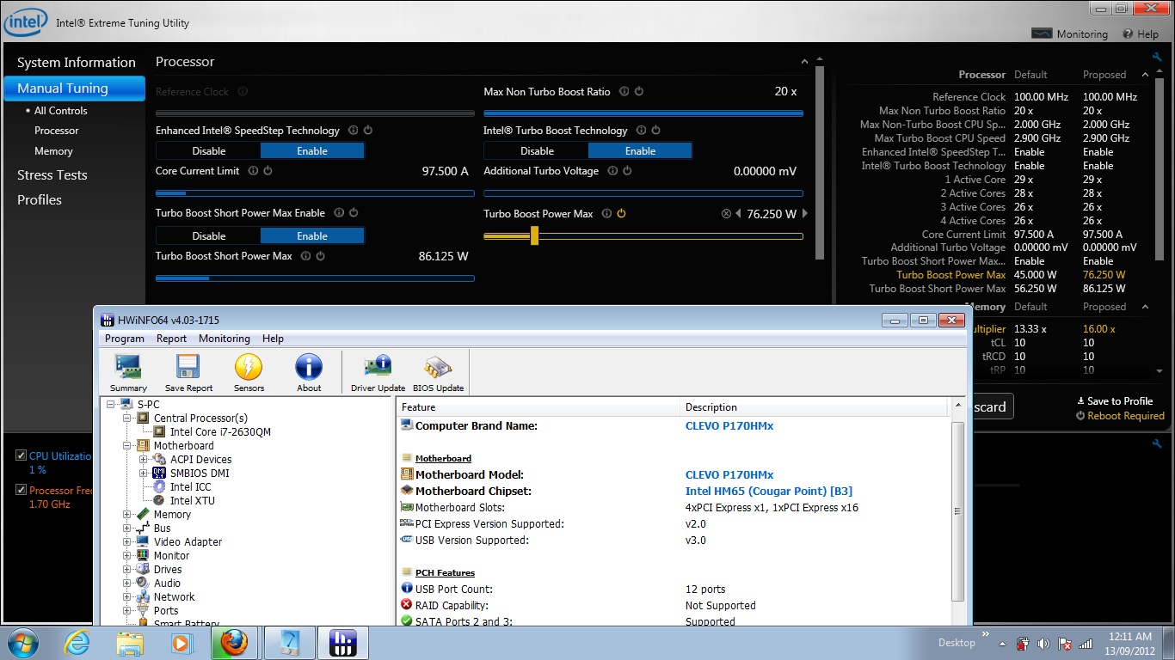1175x660 pixels.
Task: Open Help menu in HWiNFO
Action: (273, 339)
